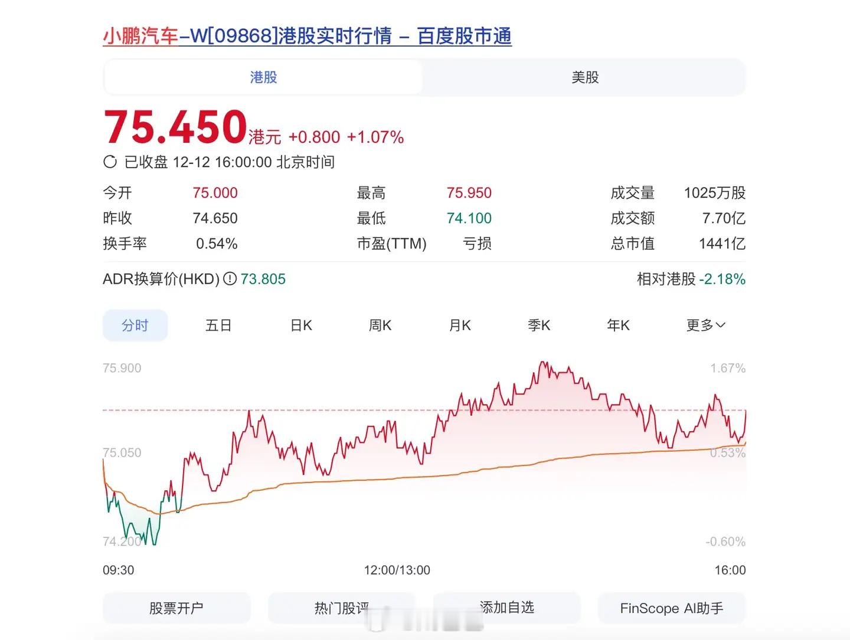Viewport: 850px width, 640px height.
Task: Switch to the 港股 market tab
Action: [263, 77]
